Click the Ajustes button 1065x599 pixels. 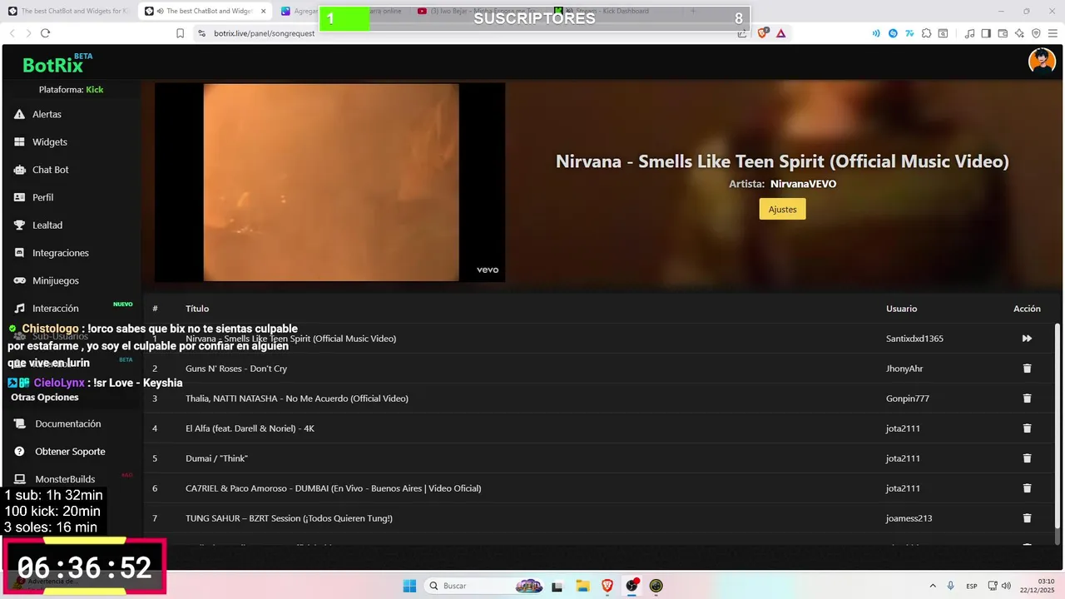tap(782, 210)
